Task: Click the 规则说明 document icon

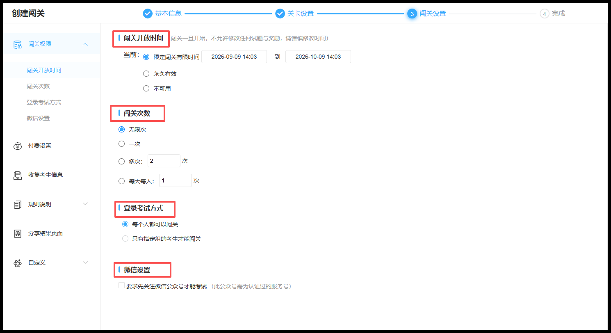Action: coord(18,204)
